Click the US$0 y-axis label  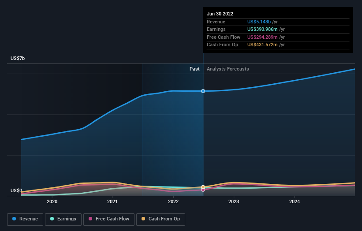click(16, 190)
